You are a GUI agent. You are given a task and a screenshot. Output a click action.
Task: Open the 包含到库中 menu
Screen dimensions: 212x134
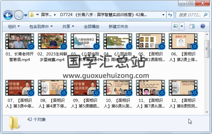(x=41, y=27)
